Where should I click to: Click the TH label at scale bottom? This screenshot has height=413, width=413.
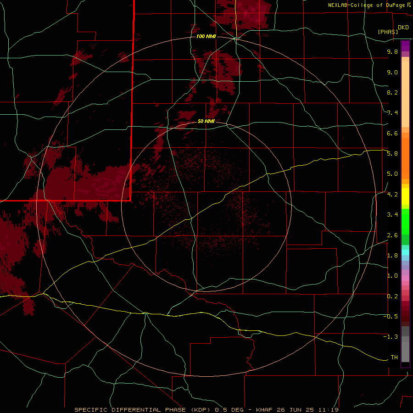pos(394,357)
